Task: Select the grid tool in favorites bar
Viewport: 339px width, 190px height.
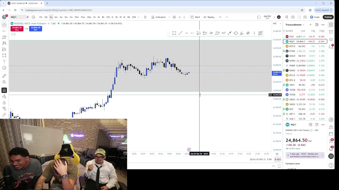Action: click(x=260, y=33)
